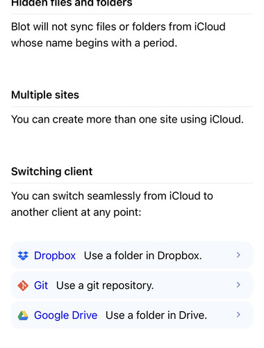This screenshot has width=264, height=348.
Task: Click the 'Switching client' heading
Action: pos(51,171)
